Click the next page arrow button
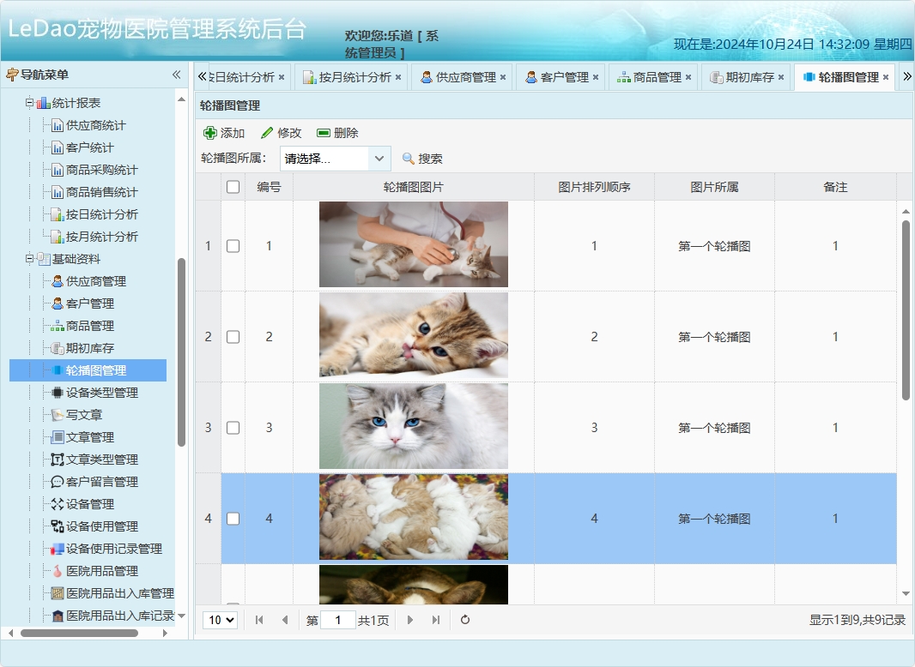This screenshot has height=667, width=915. click(411, 619)
